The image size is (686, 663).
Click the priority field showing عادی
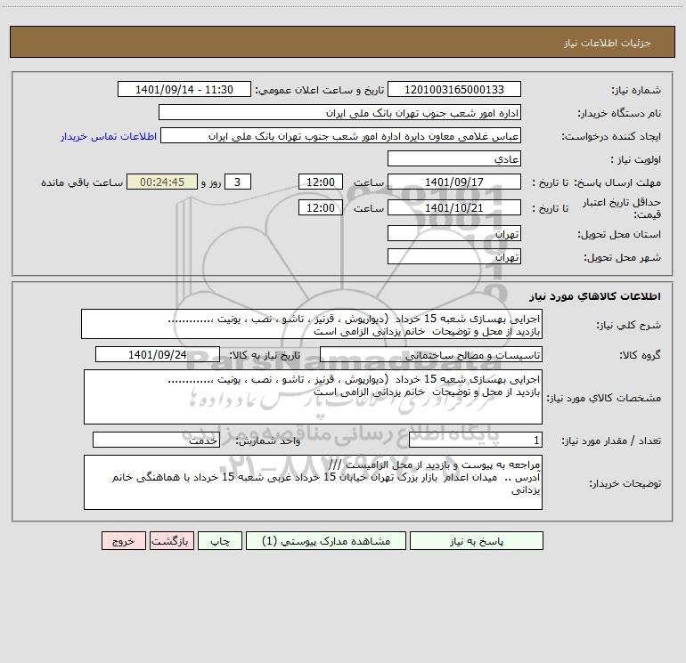[454, 158]
